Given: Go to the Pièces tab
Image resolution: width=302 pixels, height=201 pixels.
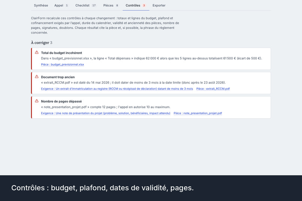Looking at the screenshot, I should click(111, 5).
